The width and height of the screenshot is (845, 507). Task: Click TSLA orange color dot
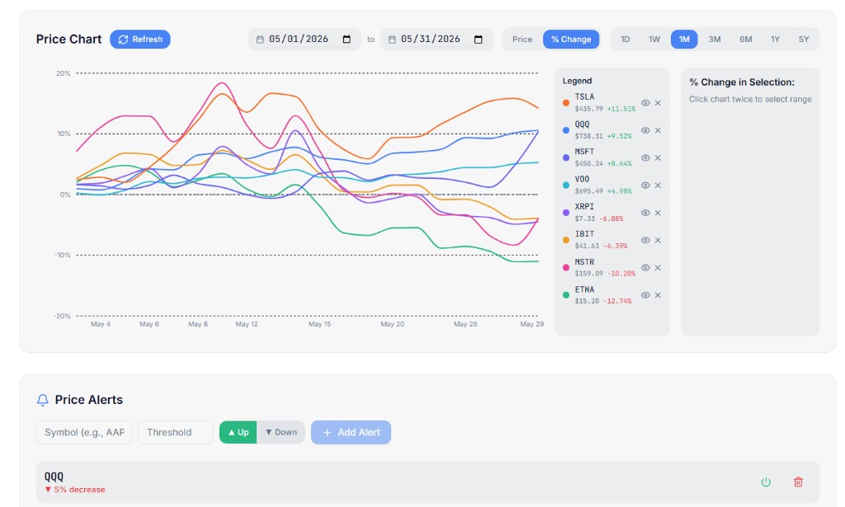[x=566, y=103]
